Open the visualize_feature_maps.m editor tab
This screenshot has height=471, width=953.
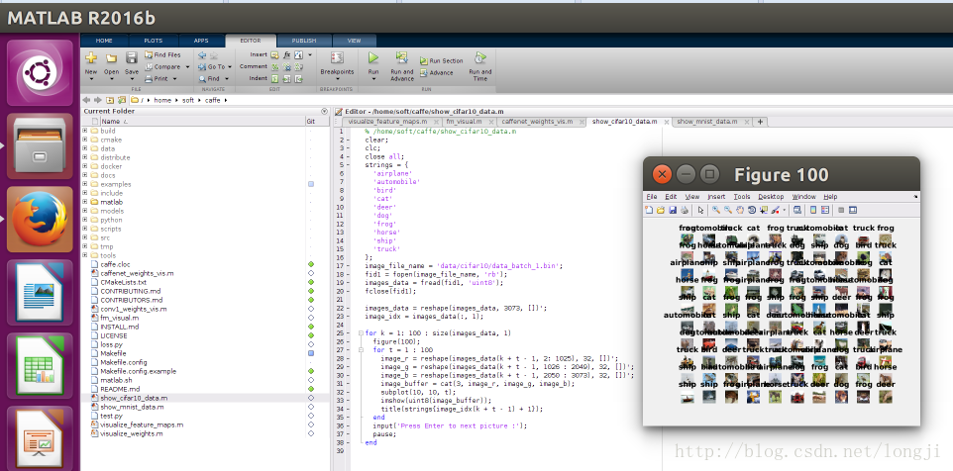pos(392,122)
